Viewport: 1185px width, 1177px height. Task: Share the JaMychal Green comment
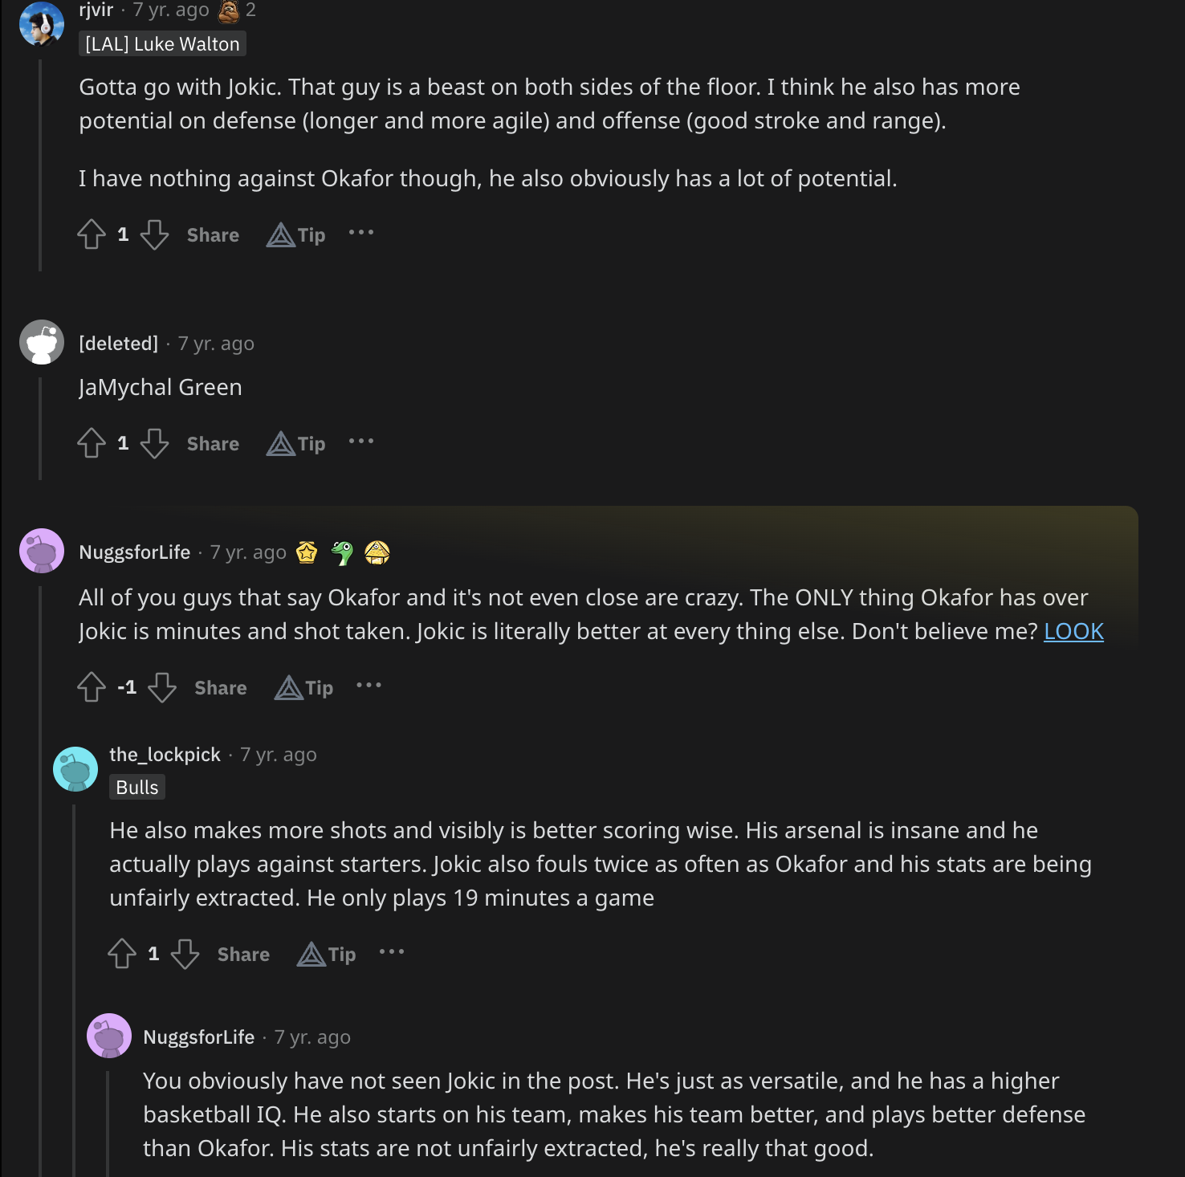pos(213,444)
